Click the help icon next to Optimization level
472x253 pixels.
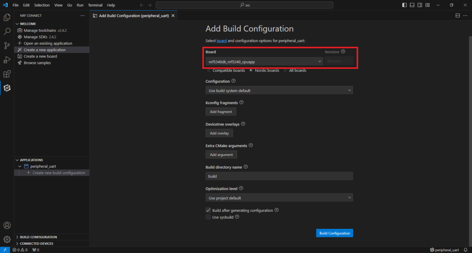pyautogui.click(x=241, y=188)
